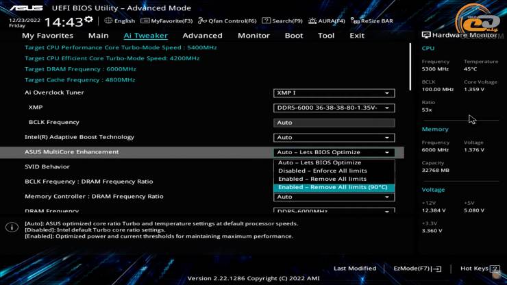Viewport: 507px width, 285px height.
Task: Click the ReSize BAR label
Action: point(377,21)
